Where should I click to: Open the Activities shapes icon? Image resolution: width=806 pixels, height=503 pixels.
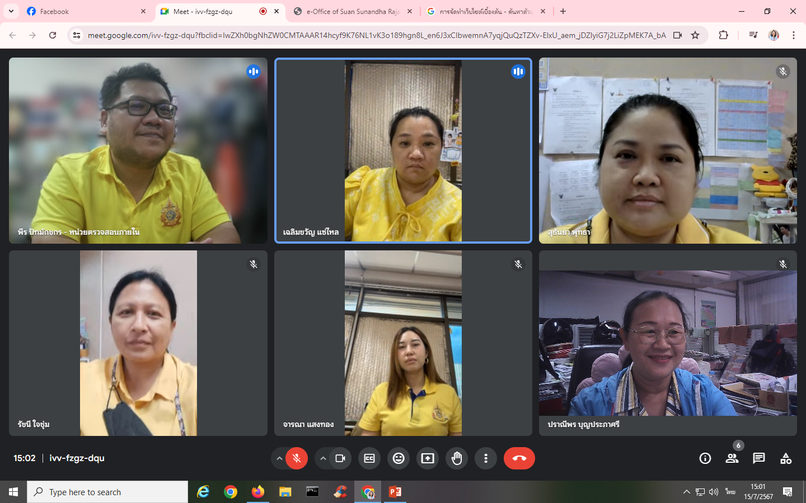pyautogui.click(x=786, y=458)
